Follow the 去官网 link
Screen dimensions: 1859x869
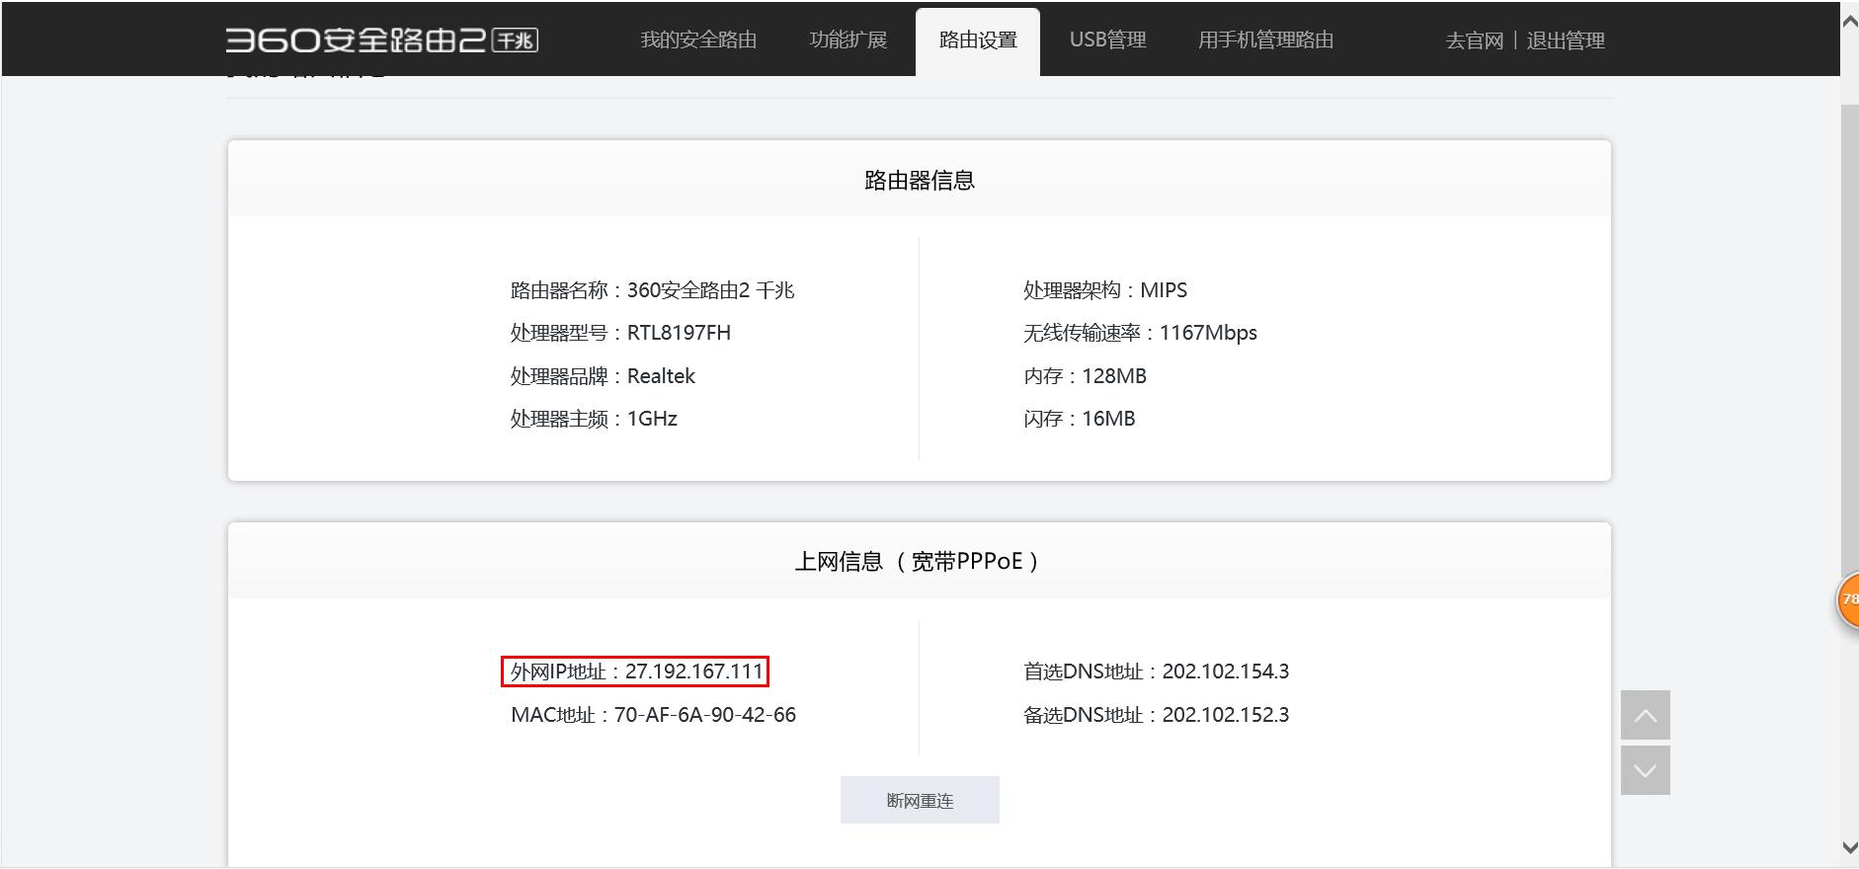[1475, 40]
